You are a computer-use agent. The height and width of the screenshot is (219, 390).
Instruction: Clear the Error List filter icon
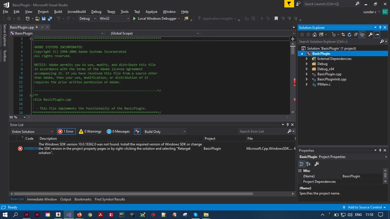(137, 131)
